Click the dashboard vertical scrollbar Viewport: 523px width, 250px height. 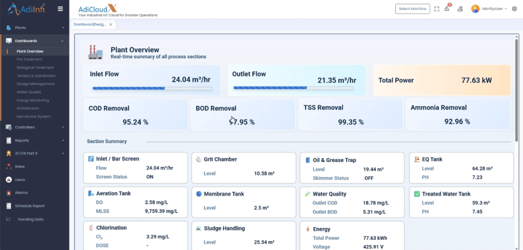coord(517,90)
